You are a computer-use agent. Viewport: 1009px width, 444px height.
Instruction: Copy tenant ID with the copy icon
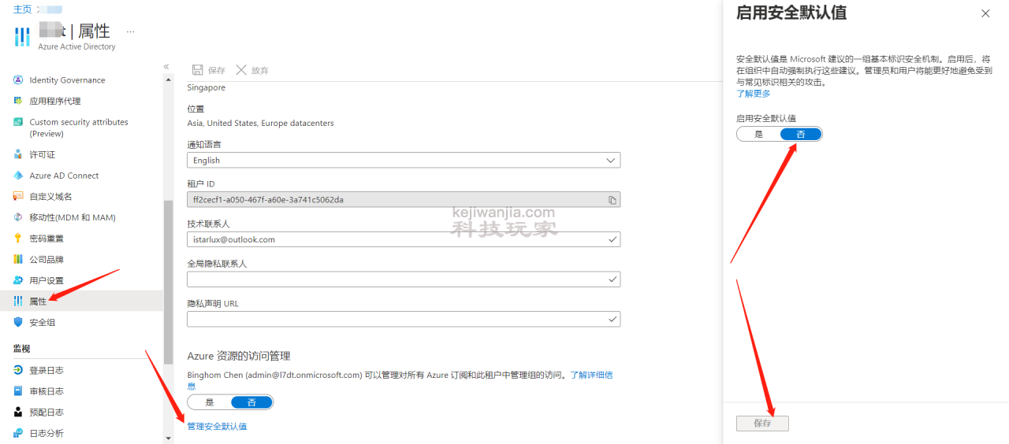pyautogui.click(x=612, y=200)
